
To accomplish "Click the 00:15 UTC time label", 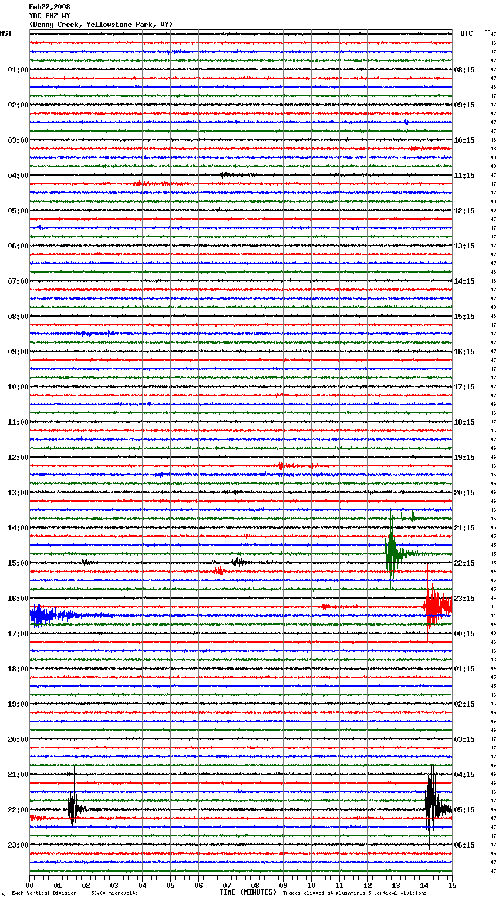I will [x=464, y=634].
